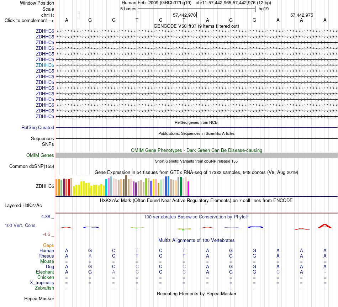The width and height of the screenshot is (338, 307).
Task: Click the 100 Vert. Cons label
Action: tap(20, 225)
